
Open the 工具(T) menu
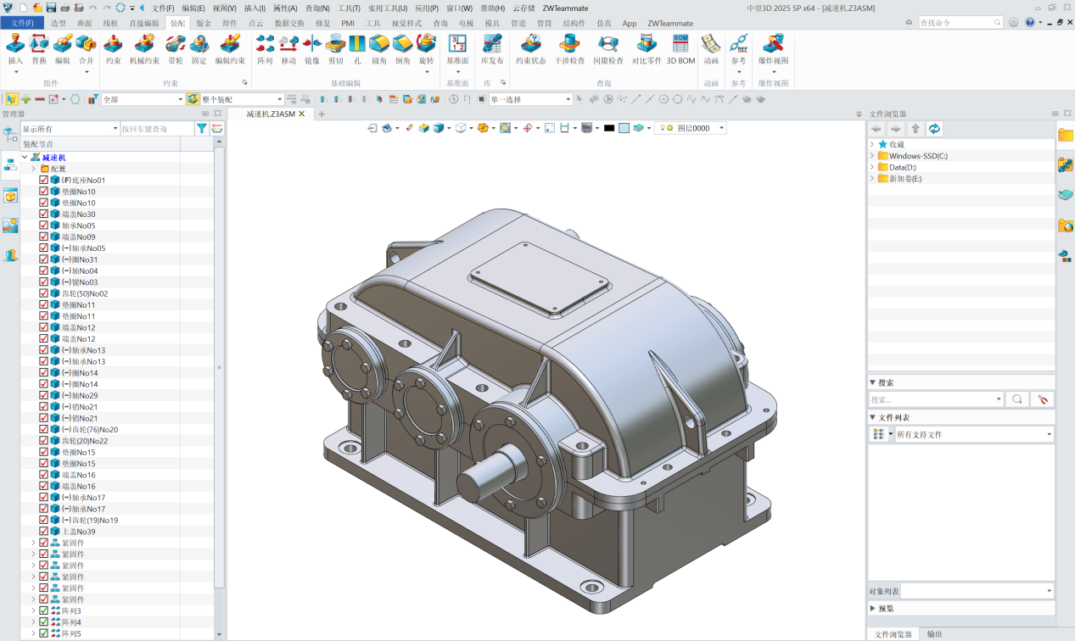pyautogui.click(x=350, y=8)
